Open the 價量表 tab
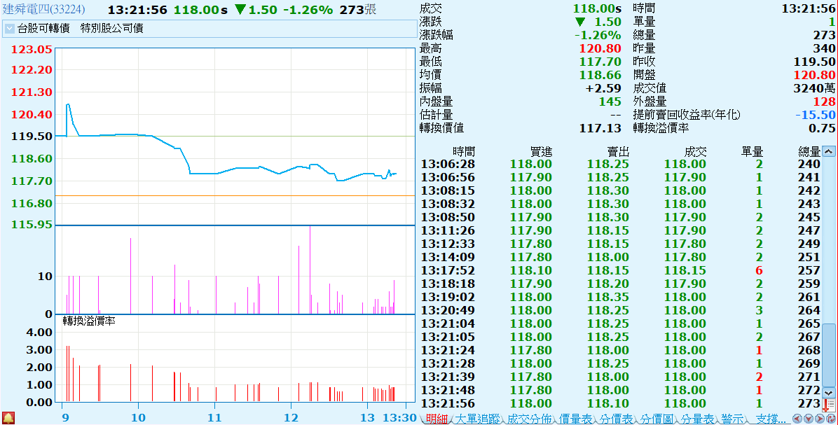 coord(575,419)
